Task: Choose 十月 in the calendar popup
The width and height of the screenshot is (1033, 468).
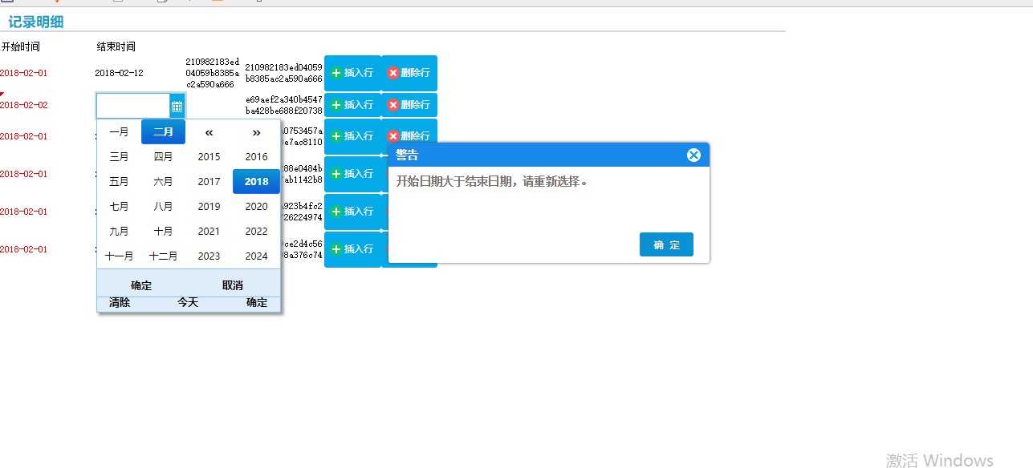Action: point(163,232)
